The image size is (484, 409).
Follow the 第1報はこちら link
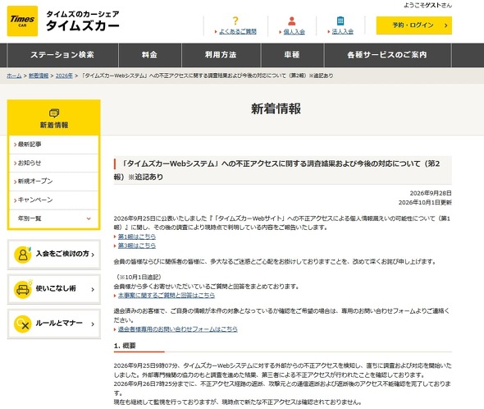coord(137,237)
